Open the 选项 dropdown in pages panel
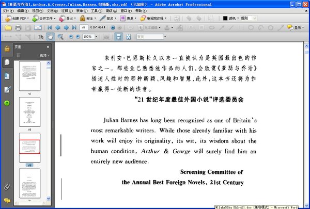Image resolution: width=310 pixels, height=209 pixels. tap(44, 55)
